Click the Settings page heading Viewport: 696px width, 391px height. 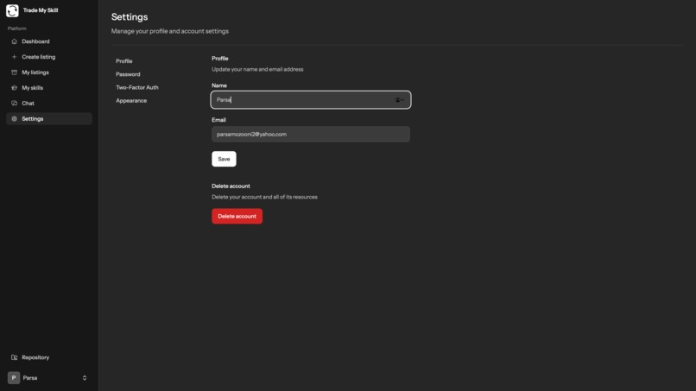point(130,17)
